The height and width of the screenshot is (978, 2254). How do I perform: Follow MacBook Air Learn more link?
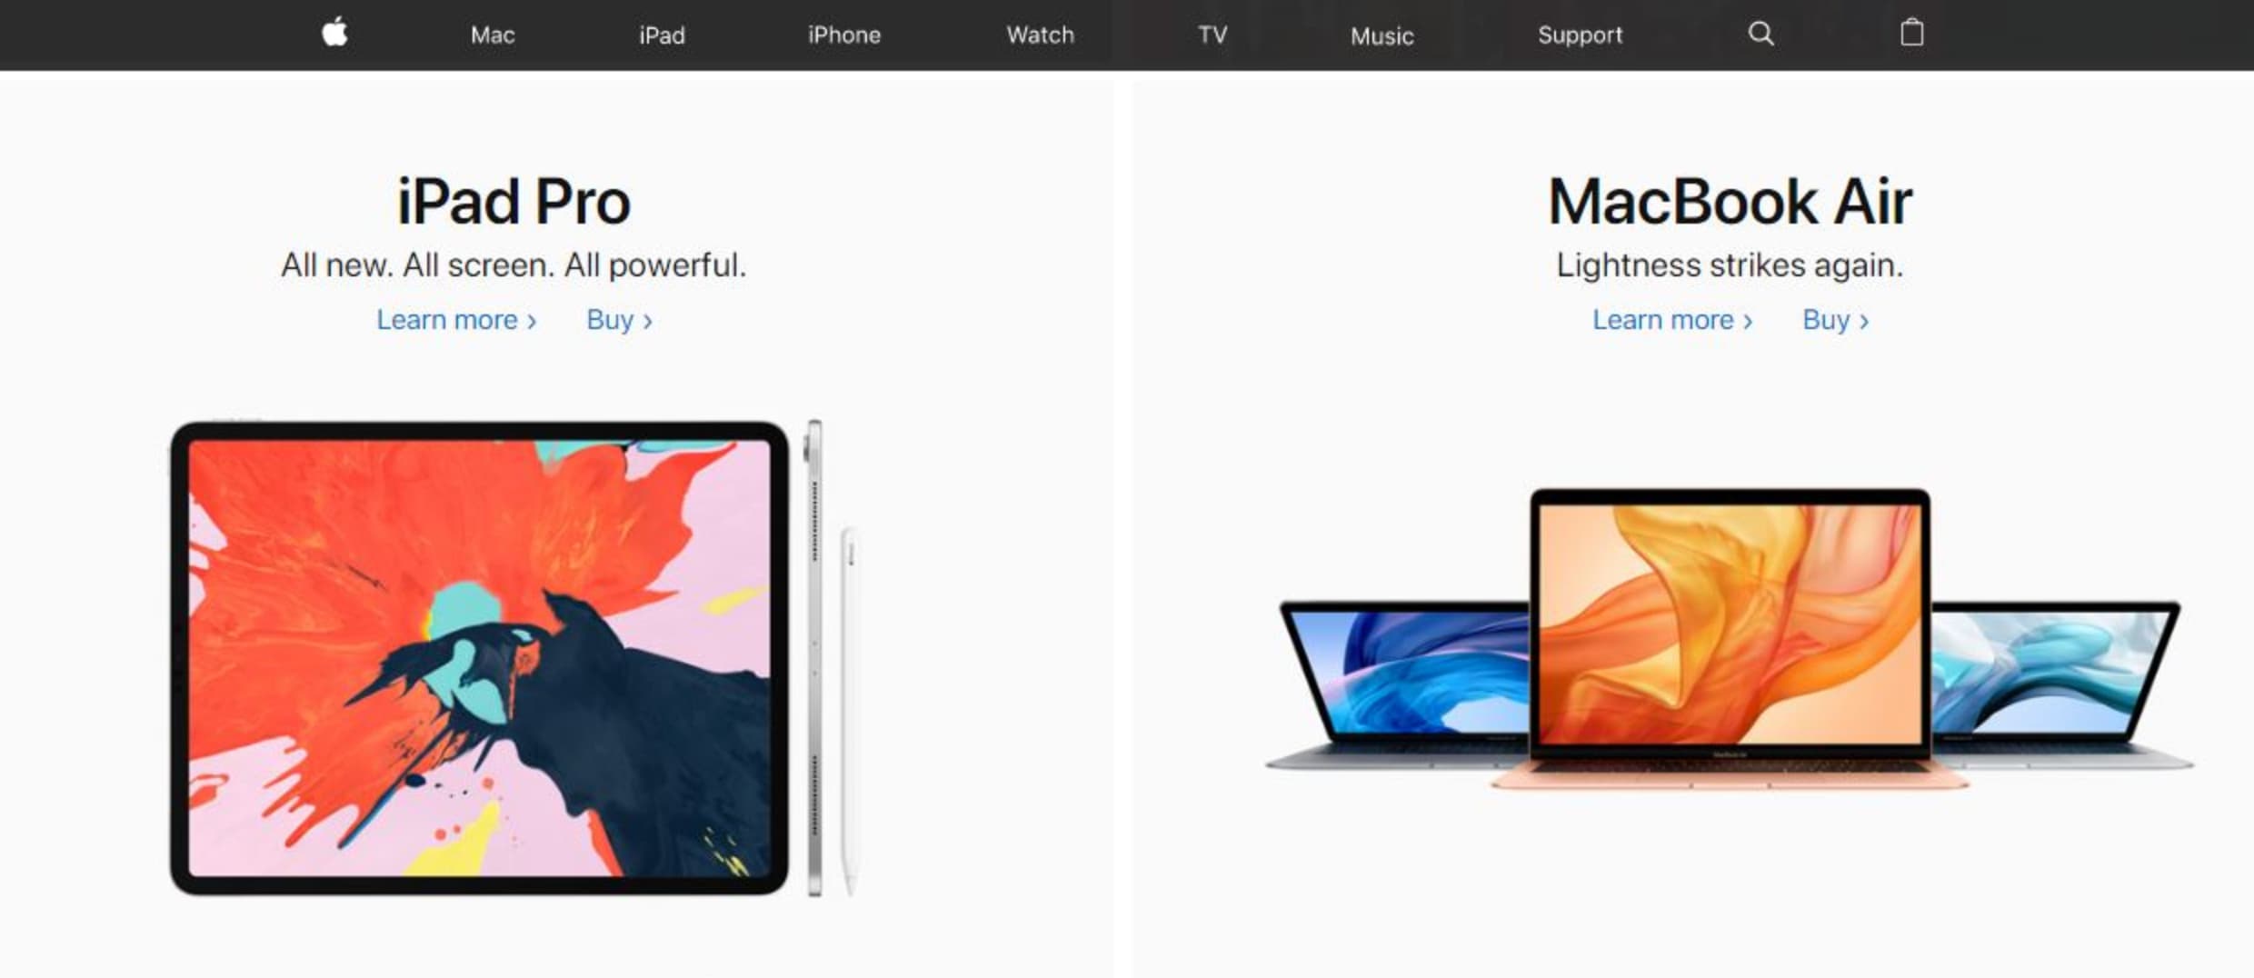pos(1672,320)
